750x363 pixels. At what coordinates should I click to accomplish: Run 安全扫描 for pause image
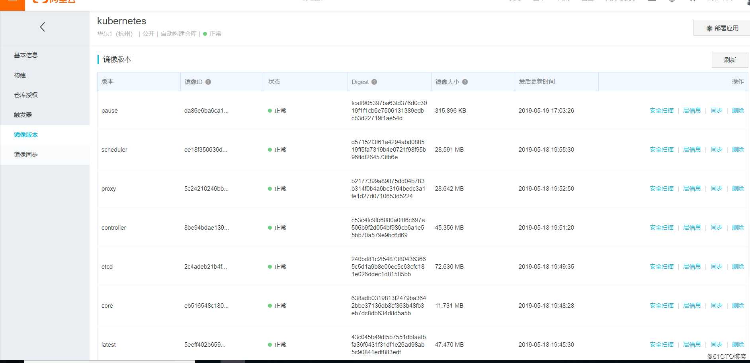[x=662, y=111]
